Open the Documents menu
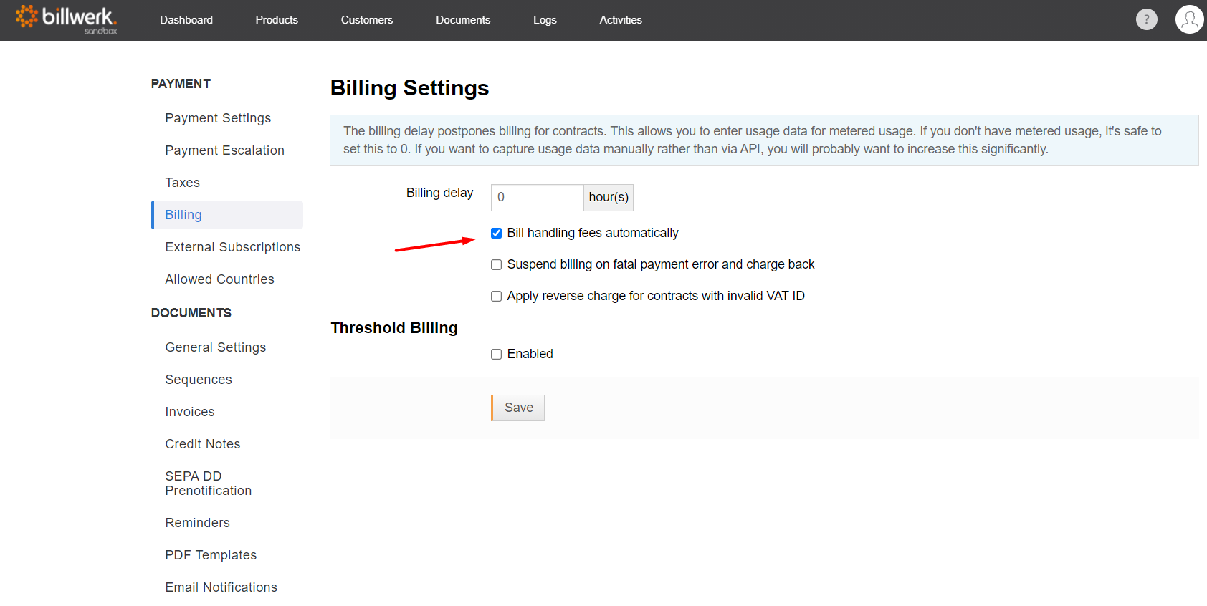This screenshot has height=606, width=1207. click(x=463, y=20)
